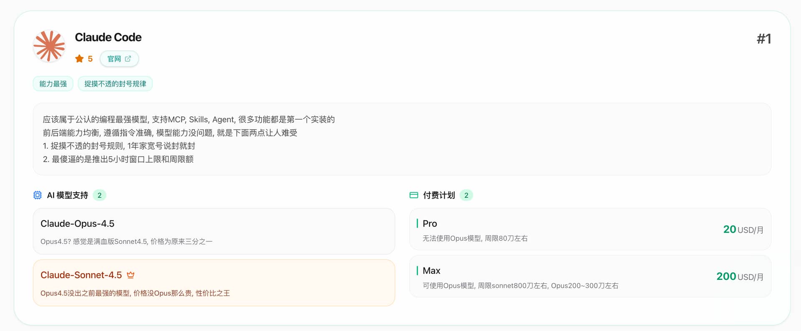Click the 20 USD/月 price label
This screenshot has height=331, width=801.
pos(743,229)
